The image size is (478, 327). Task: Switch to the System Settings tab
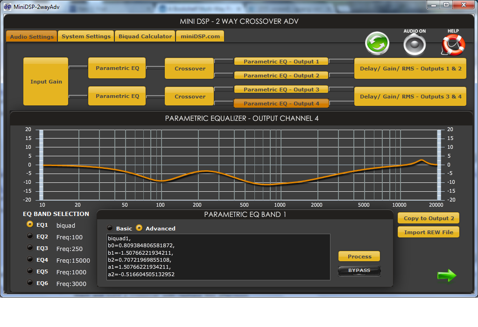pos(86,36)
